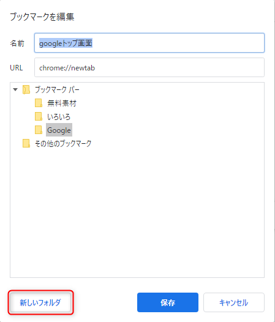The width and height of the screenshot is (275, 322).
Task: Click empty area in folder tree list
Action: (x=137, y=212)
